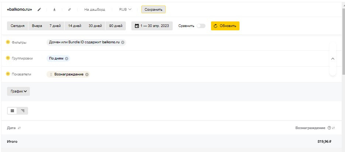
Task: Add report to dashboard (На дашборд)
Action: tap(94, 10)
